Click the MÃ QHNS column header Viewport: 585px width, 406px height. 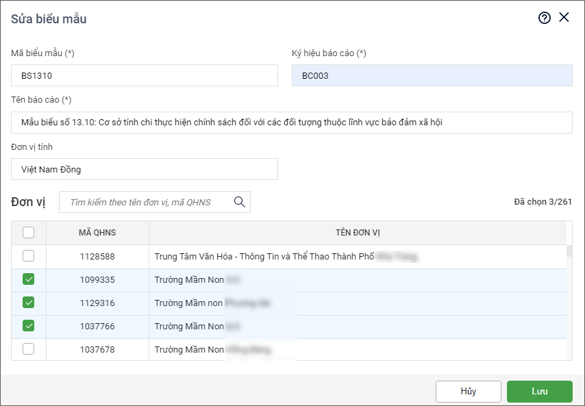pyautogui.click(x=97, y=233)
